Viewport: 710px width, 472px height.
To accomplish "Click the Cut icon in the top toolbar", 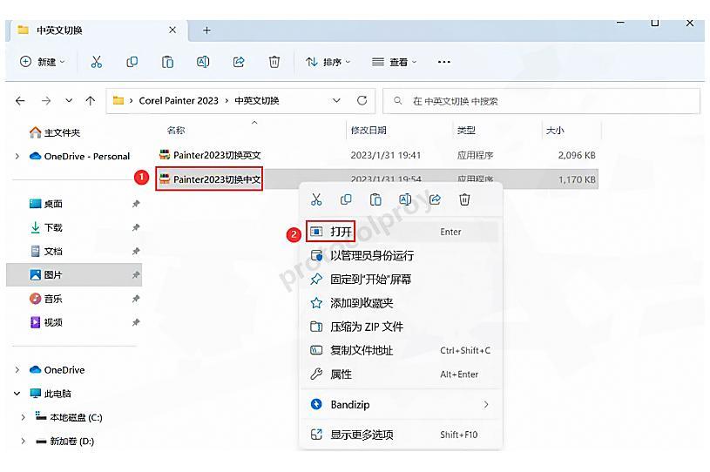I will coord(96,62).
